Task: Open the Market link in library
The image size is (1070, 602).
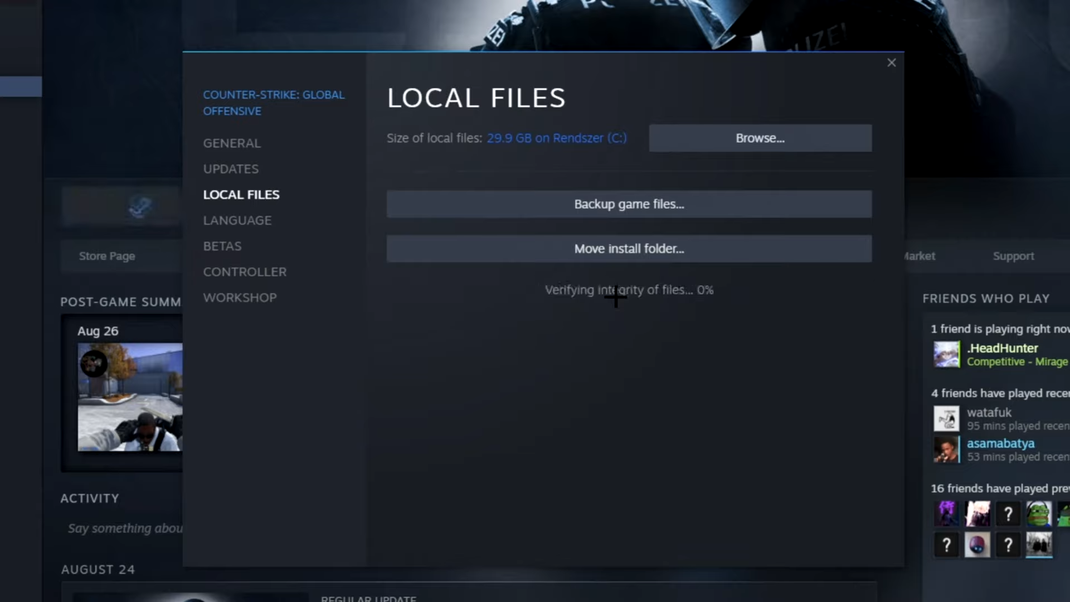Action: (918, 256)
